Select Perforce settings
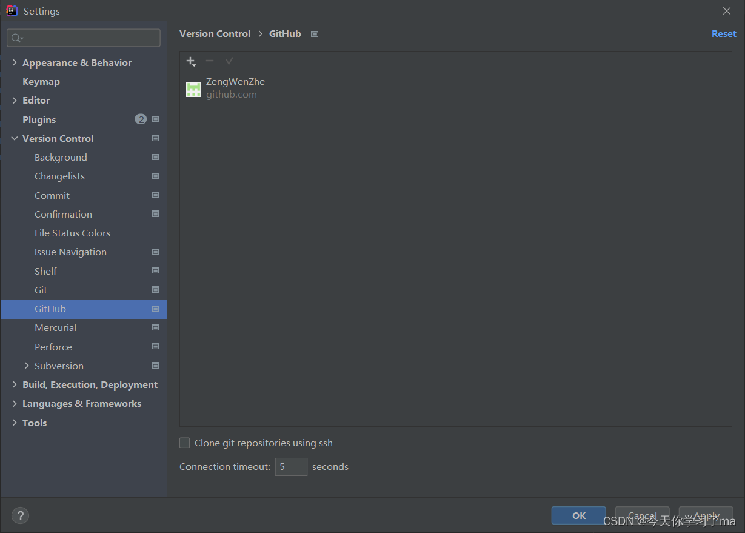Screen dimensions: 745x533 coord(53,347)
